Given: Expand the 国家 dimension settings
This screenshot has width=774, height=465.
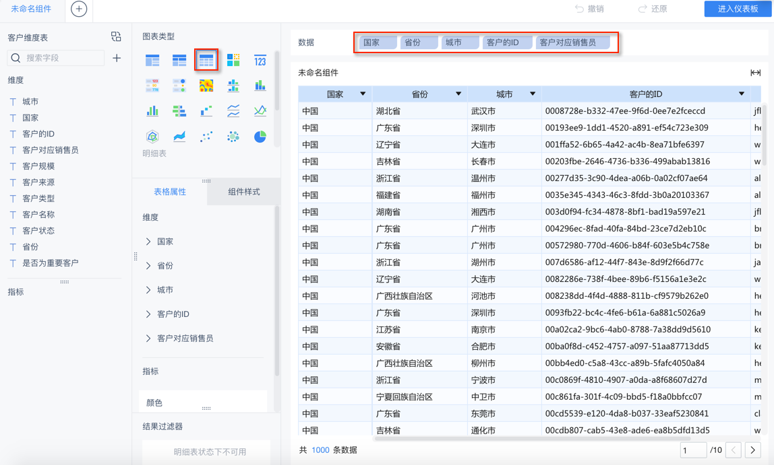Looking at the screenshot, I should (x=148, y=242).
